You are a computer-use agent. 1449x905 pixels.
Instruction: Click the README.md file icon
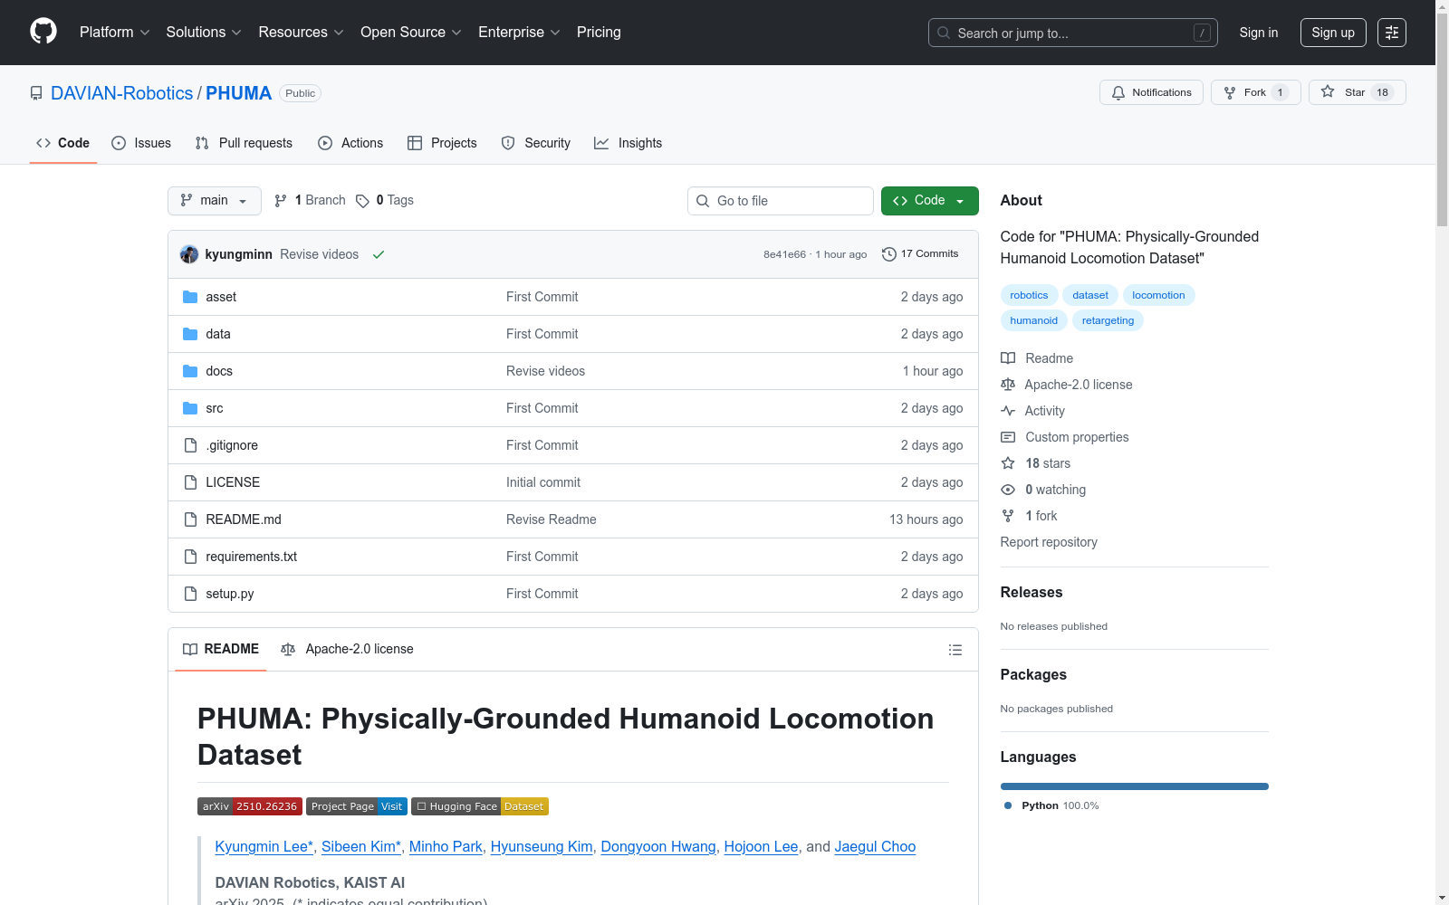(190, 519)
